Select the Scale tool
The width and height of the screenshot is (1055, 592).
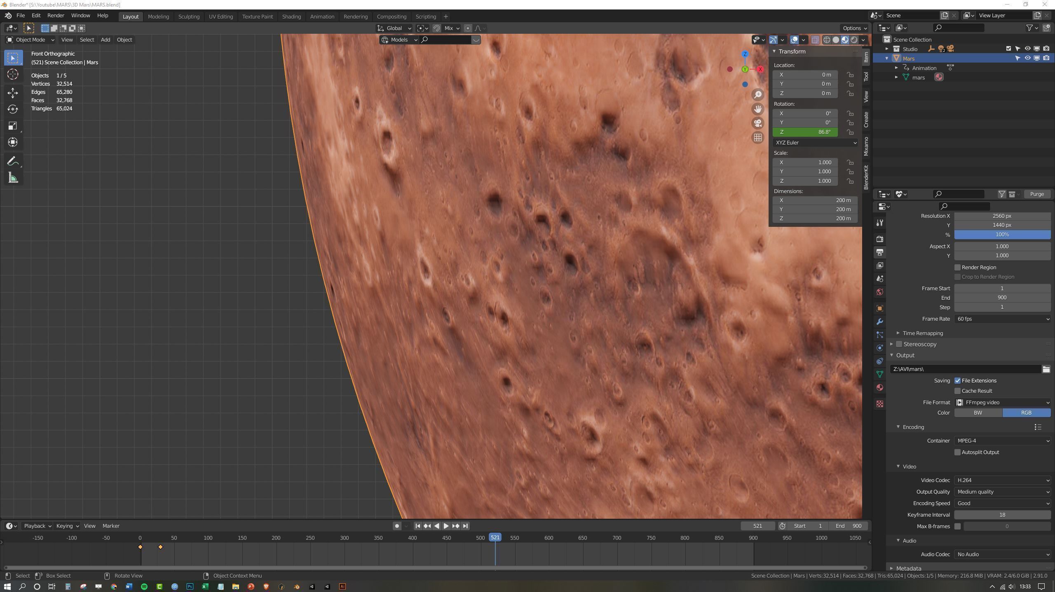[13, 126]
